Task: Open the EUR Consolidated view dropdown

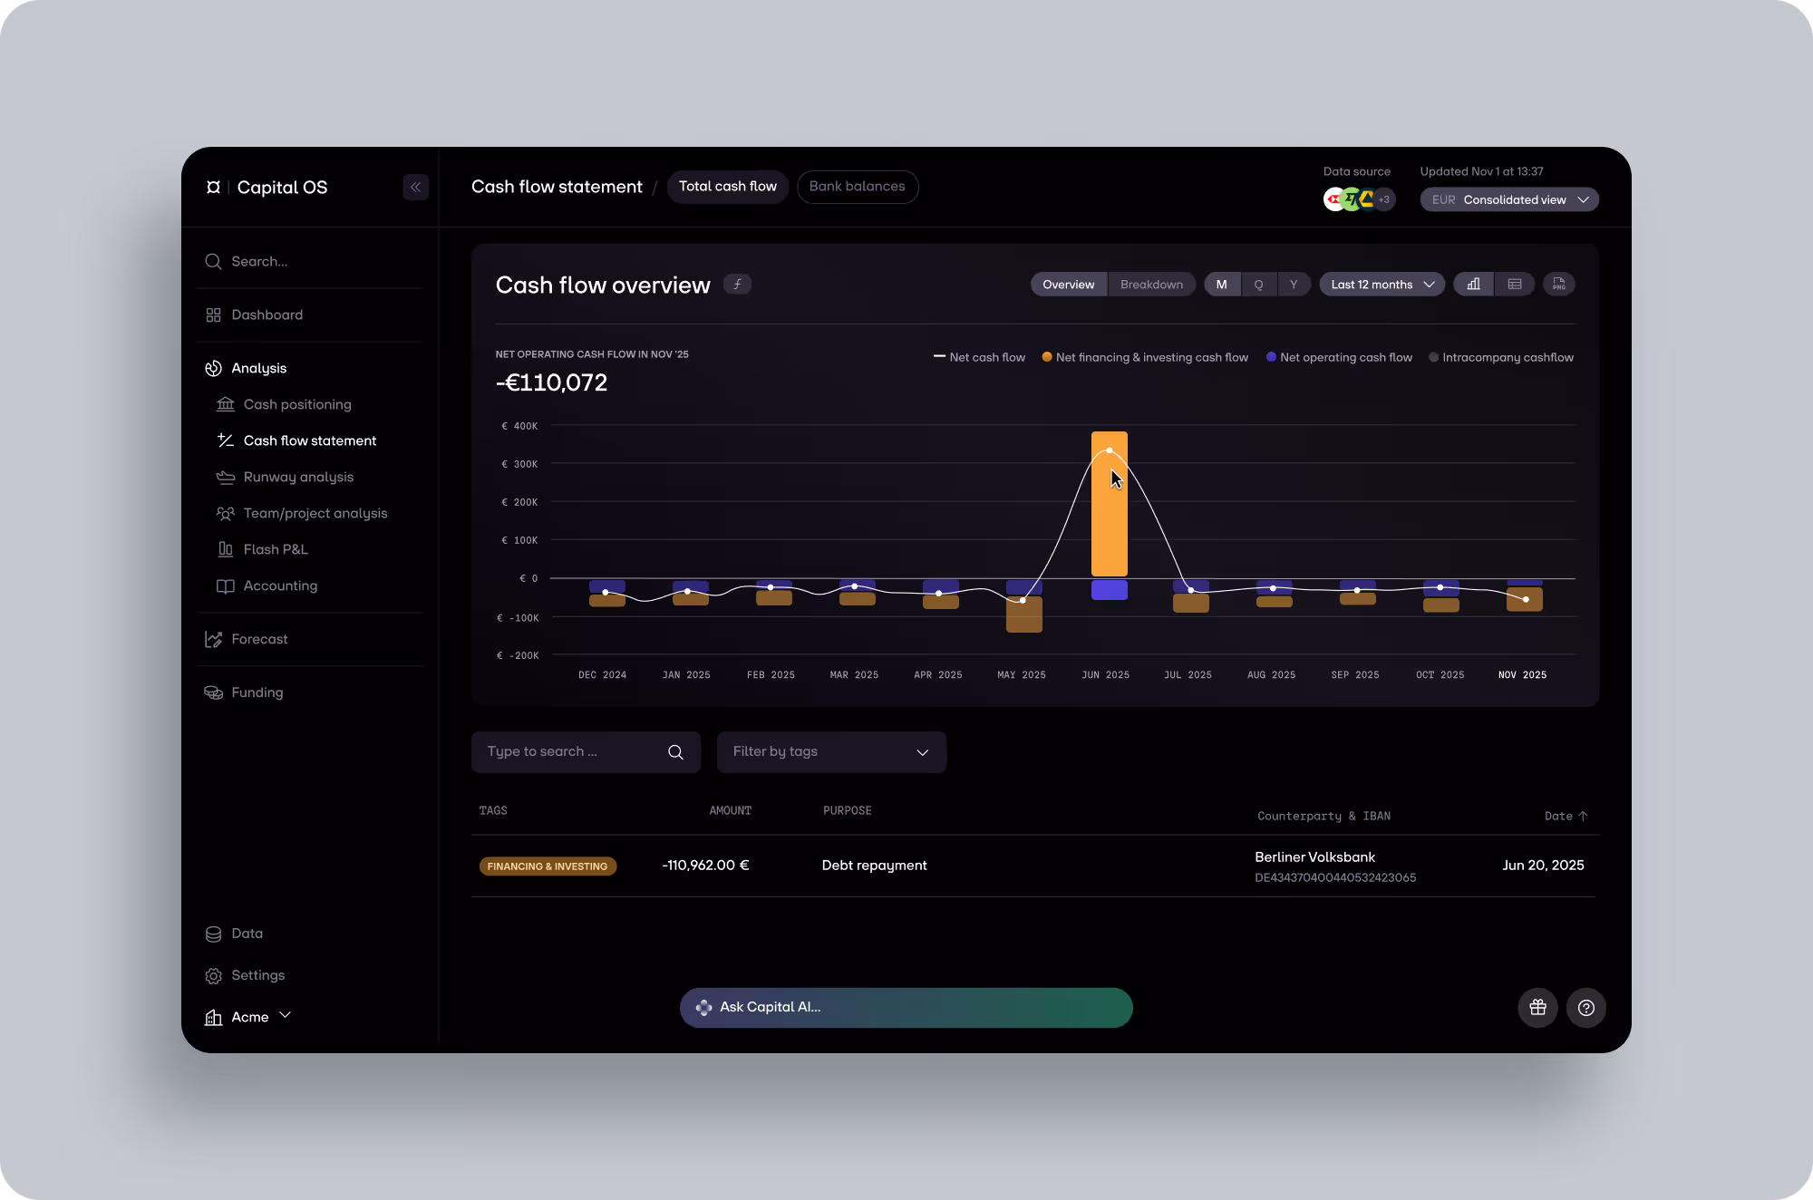Action: pyautogui.click(x=1509, y=199)
